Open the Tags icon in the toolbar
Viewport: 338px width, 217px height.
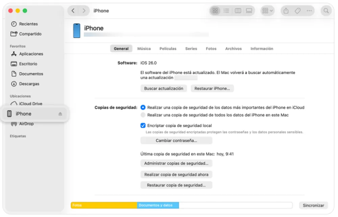(x=297, y=10)
